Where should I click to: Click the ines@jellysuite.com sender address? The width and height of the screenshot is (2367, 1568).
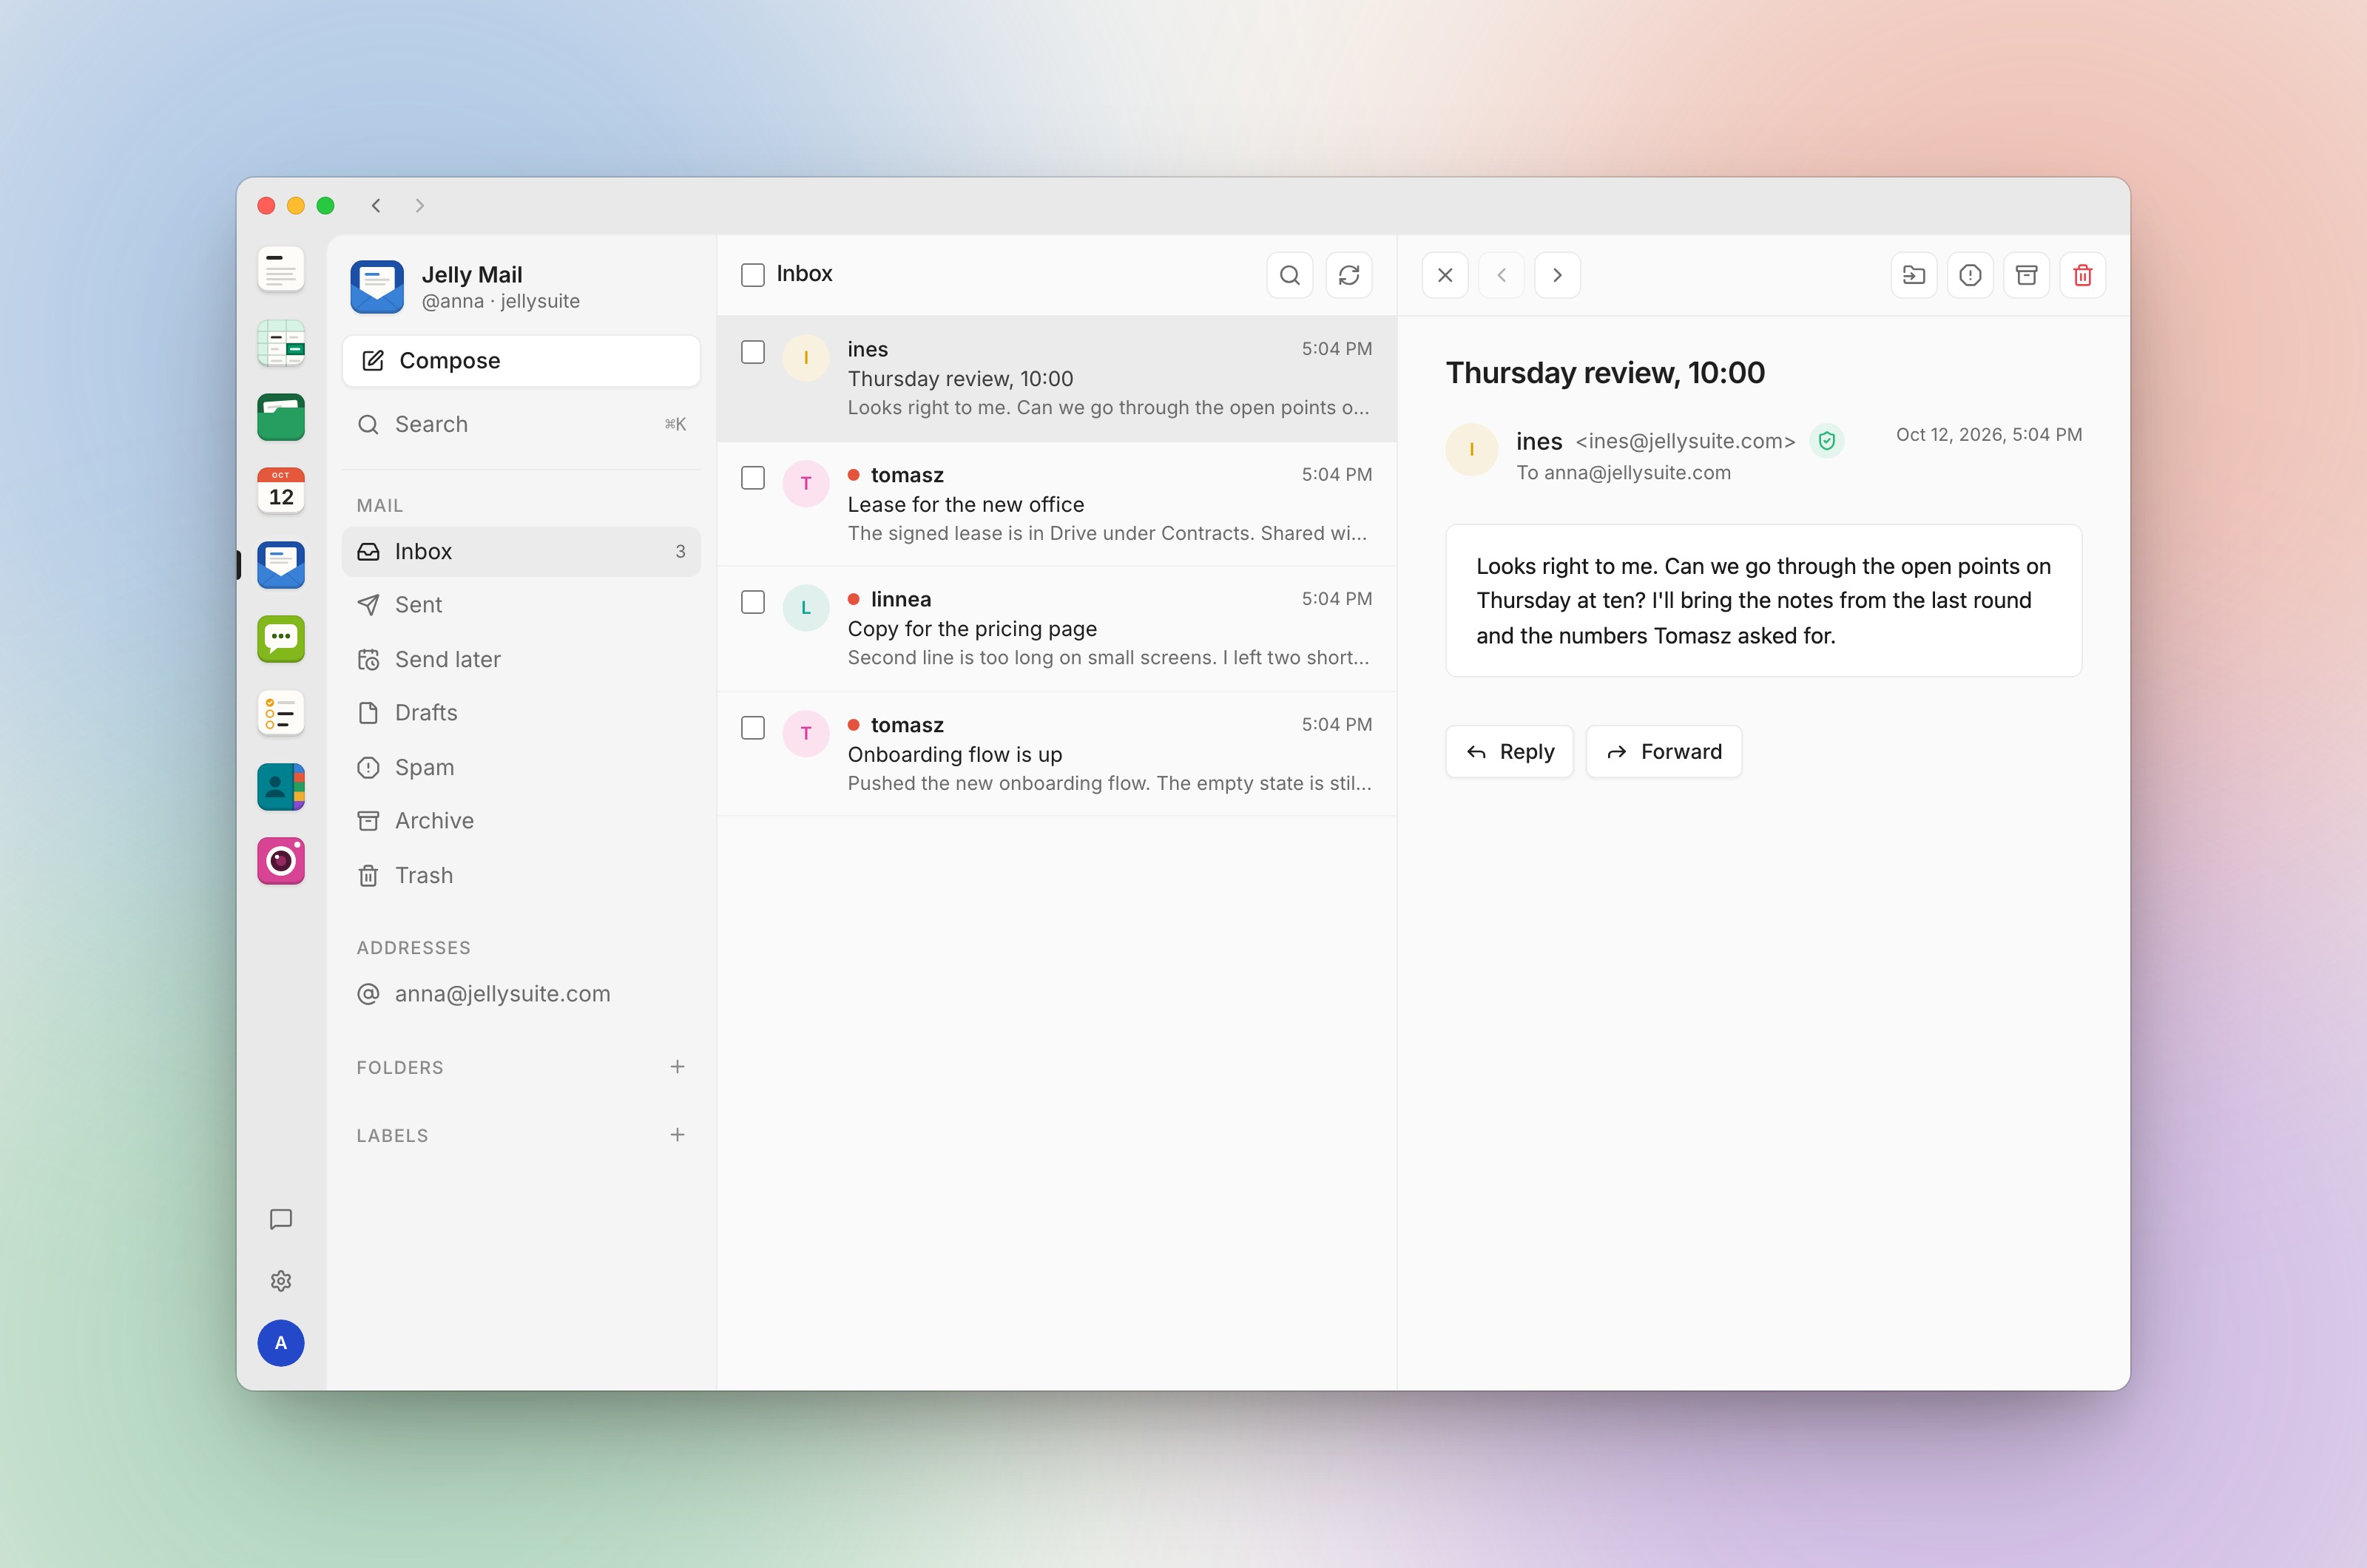(1685, 441)
